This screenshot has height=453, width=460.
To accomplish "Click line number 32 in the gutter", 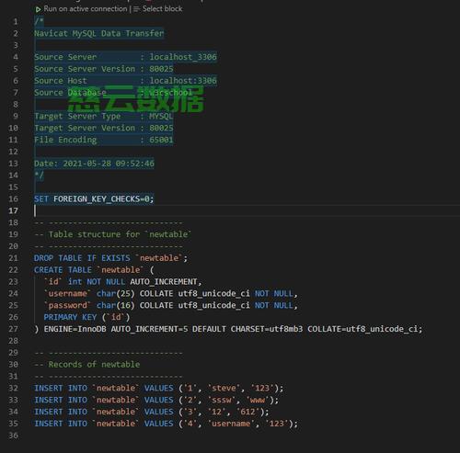I will [13, 389].
